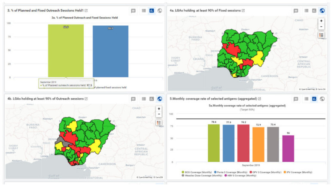Image resolution: width=331 pixels, height=185 pixels.
Task: Open comments icon on panel 4a
Action: point(296,11)
